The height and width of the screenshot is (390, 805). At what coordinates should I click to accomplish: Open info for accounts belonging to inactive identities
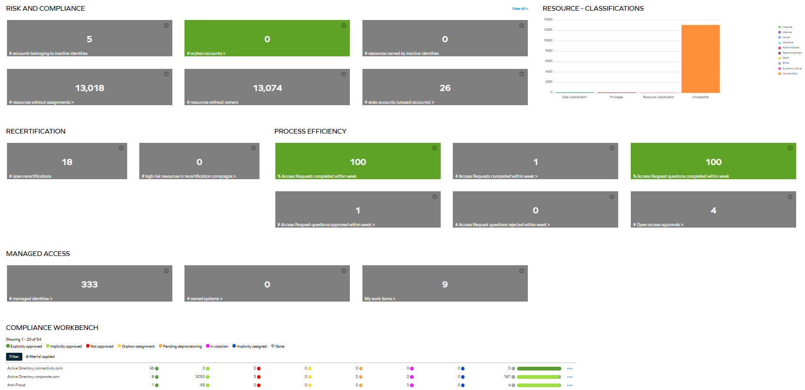[x=166, y=26]
